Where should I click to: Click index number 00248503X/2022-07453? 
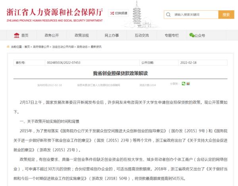click(63, 63)
